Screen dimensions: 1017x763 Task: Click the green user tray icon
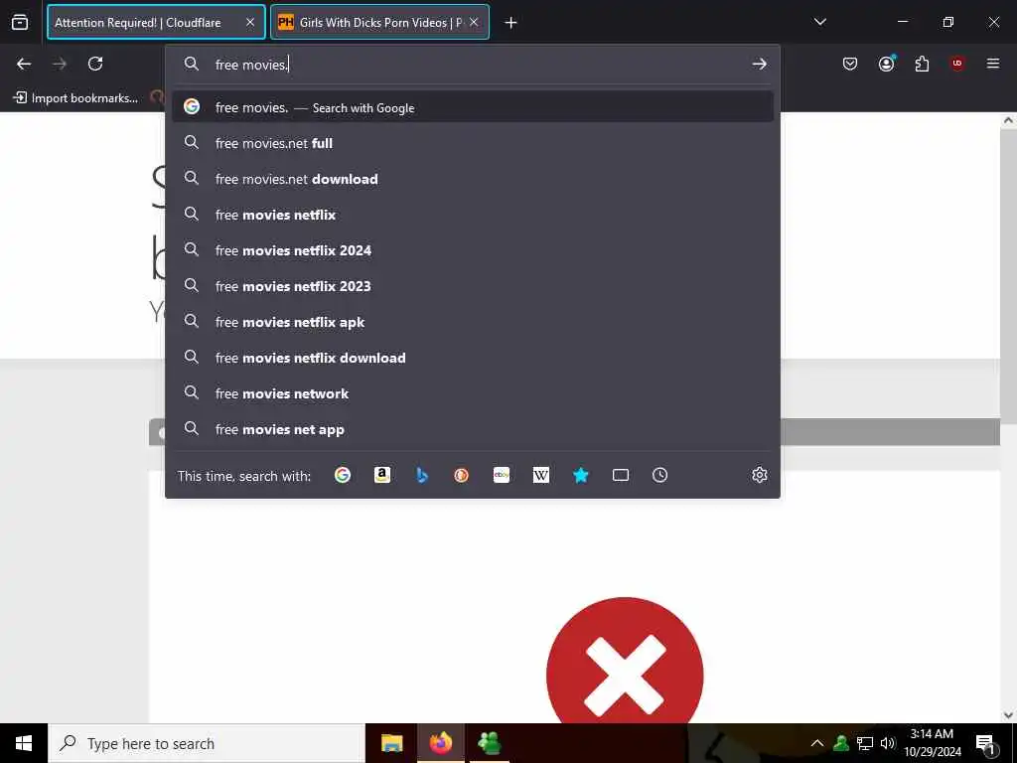(x=841, y=743)
